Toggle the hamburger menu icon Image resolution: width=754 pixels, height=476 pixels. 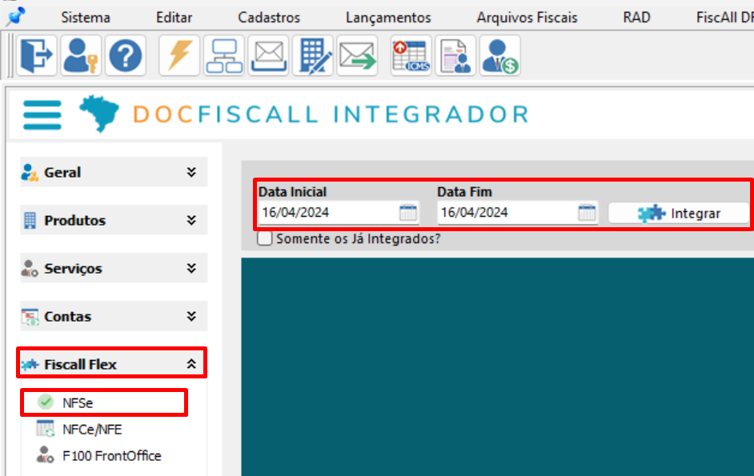pyautogui.click(x=42, y=114)
